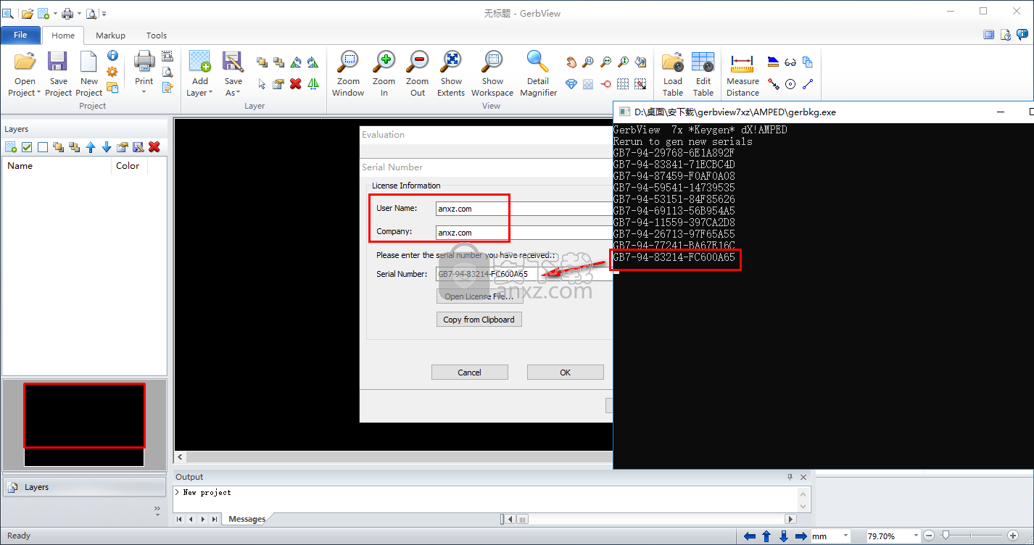
Task: Click OK in Serial Number dialog
Action: coord(565,373)
